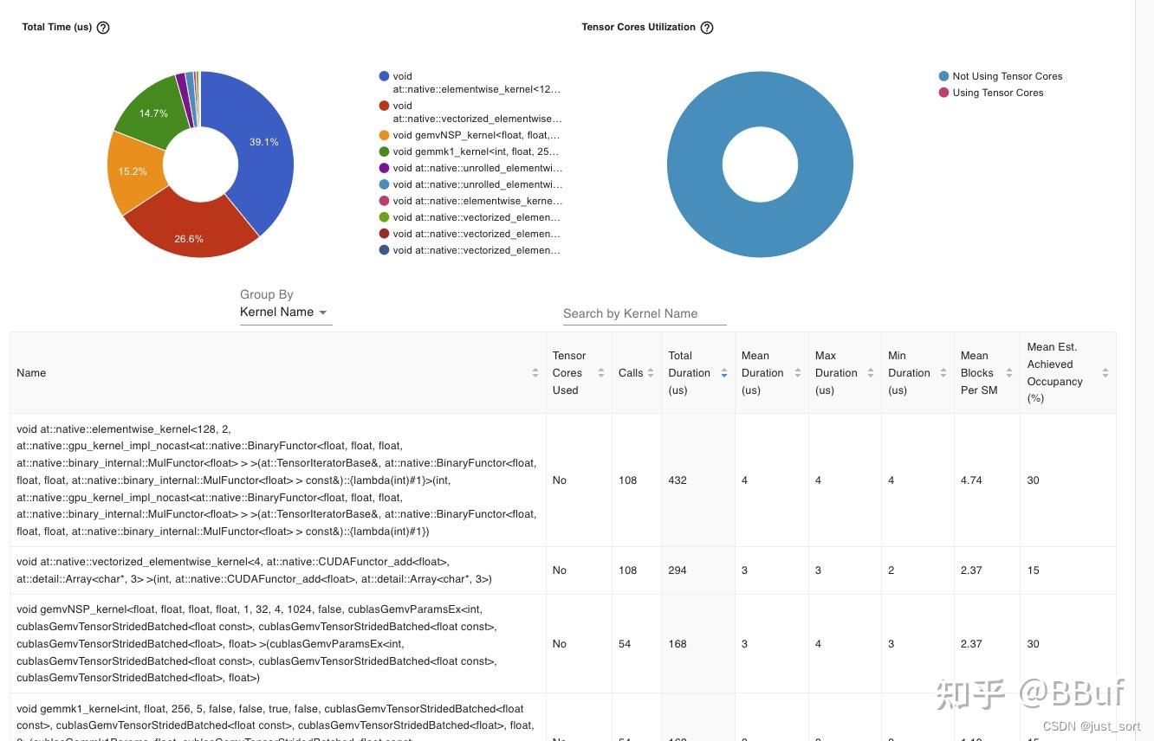Sort by Max Duration column

(x=870, y=373)
